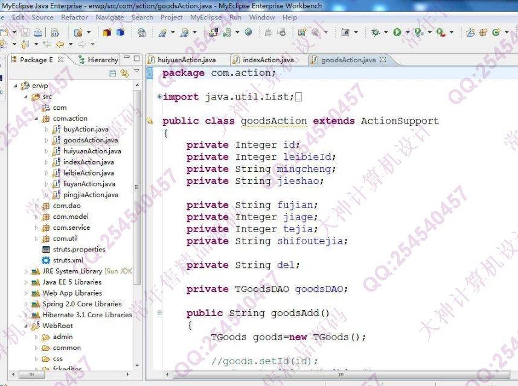
Task: Select struts.properties file
Action: pyautogui.click(x=79, y=250)
